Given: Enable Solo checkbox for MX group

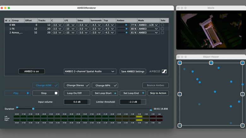Looking at the screenshot, I should [162, 25].
